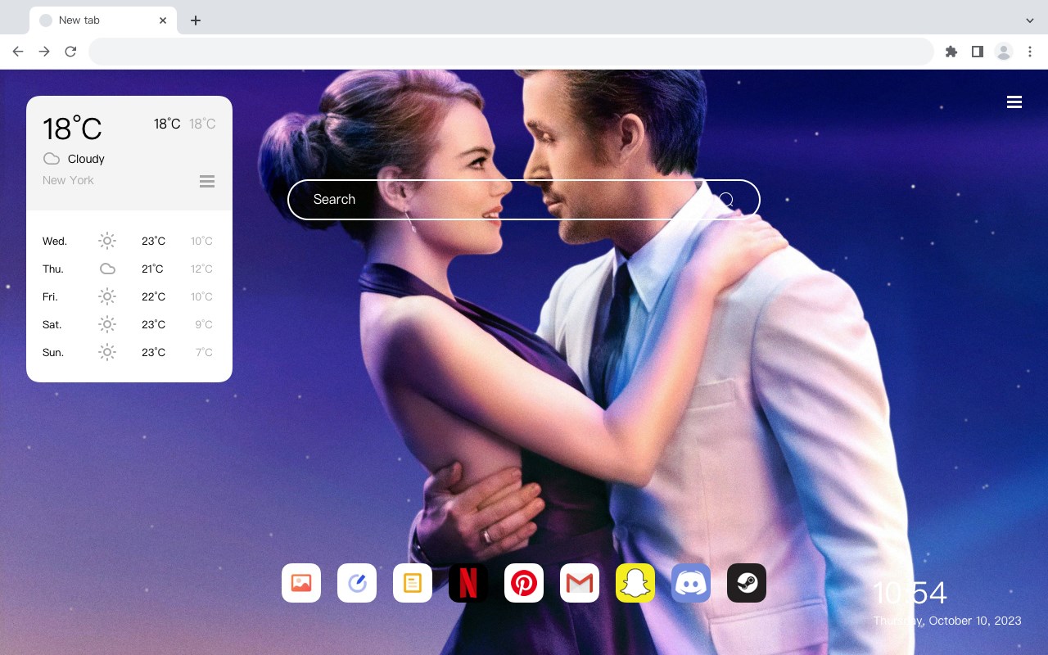Image resolution: width=1048 pixels, height=655 pixels.
Task: Click the cloud icon in Thu. row
Action: [107, 269]
